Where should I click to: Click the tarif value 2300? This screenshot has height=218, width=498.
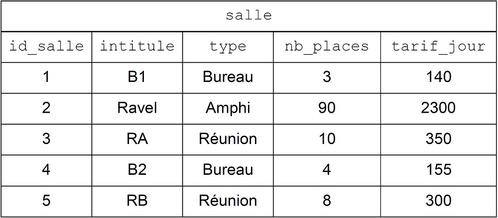pyautogui.click(x=438, y=108)
